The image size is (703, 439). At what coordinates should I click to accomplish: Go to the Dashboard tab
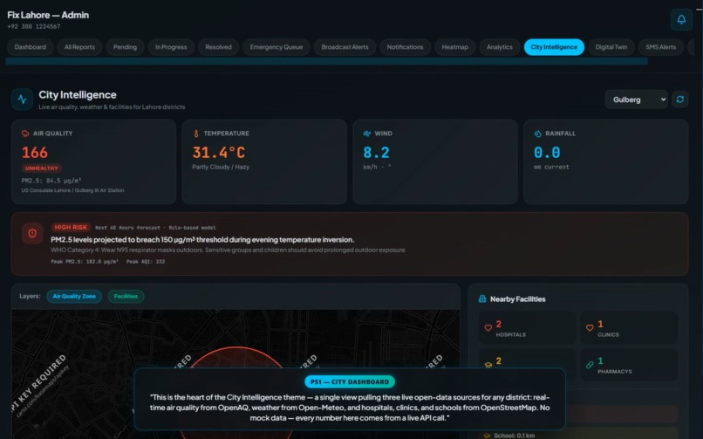[x=30, y=46]
